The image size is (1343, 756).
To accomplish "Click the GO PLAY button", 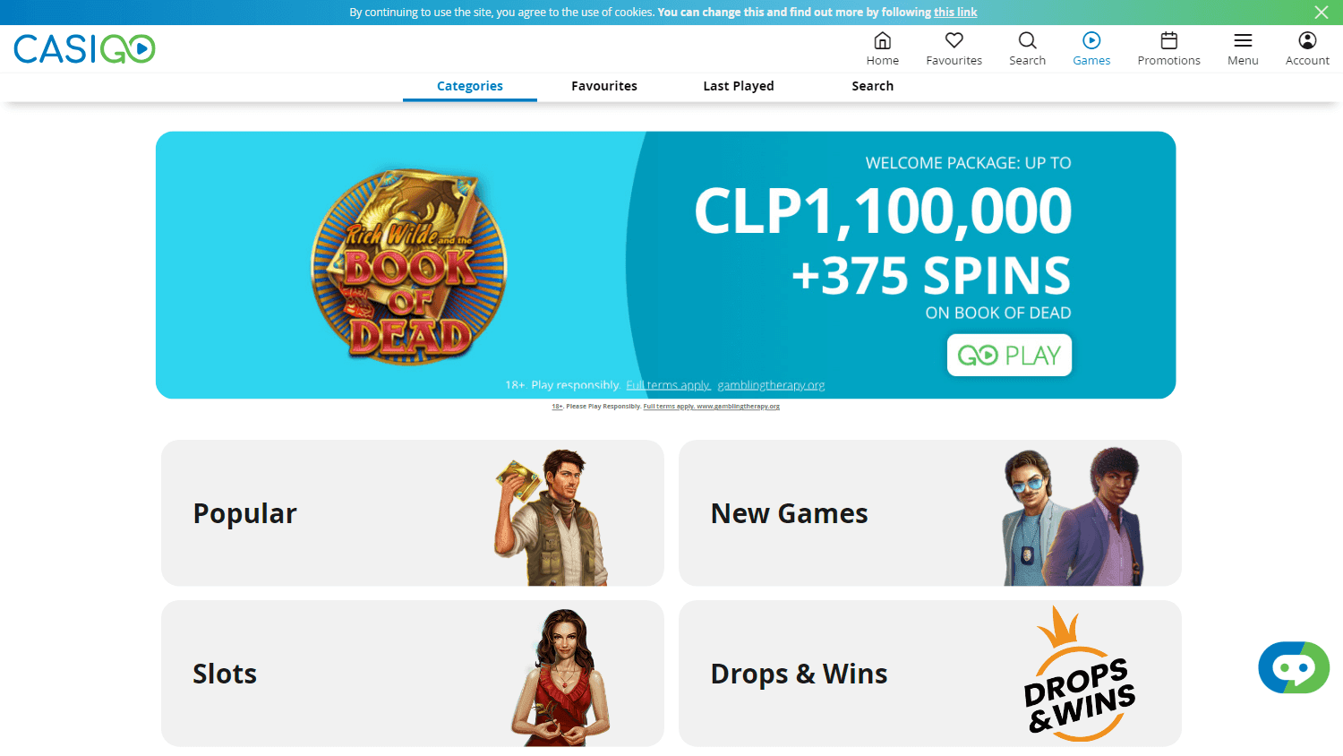I will (1009, 355).
